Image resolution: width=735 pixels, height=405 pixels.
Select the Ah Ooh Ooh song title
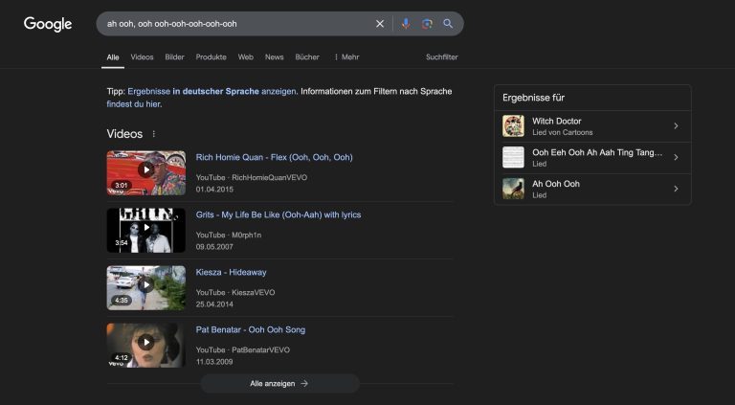click(x=556, y=184)
